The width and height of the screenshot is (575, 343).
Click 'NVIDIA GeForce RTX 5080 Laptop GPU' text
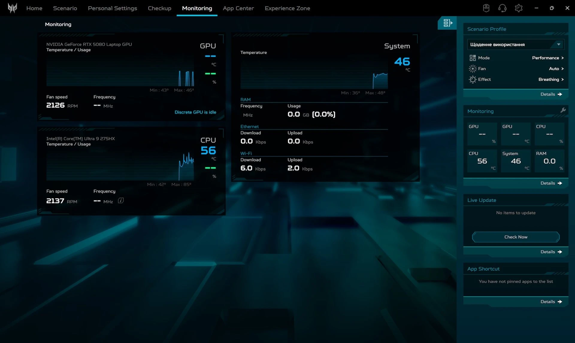(x=89, y=44)
